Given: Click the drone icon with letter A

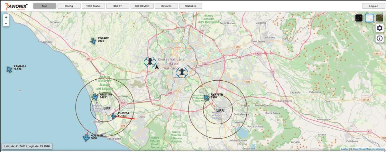Looking at the screenshot, I should [150, 62].
